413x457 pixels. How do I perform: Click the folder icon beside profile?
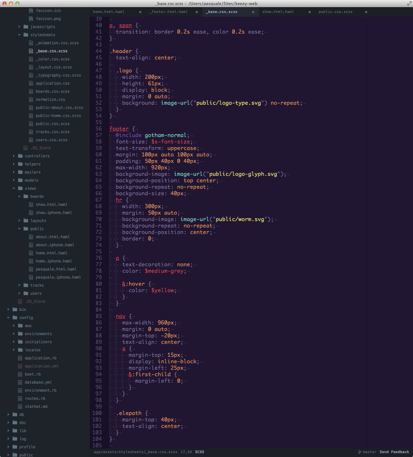coord(15,447)
